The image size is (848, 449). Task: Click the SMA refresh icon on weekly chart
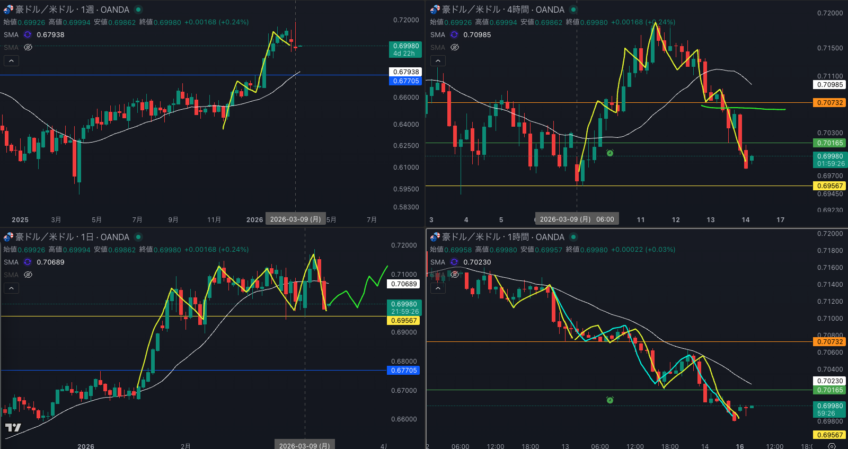tap(28, 34)
